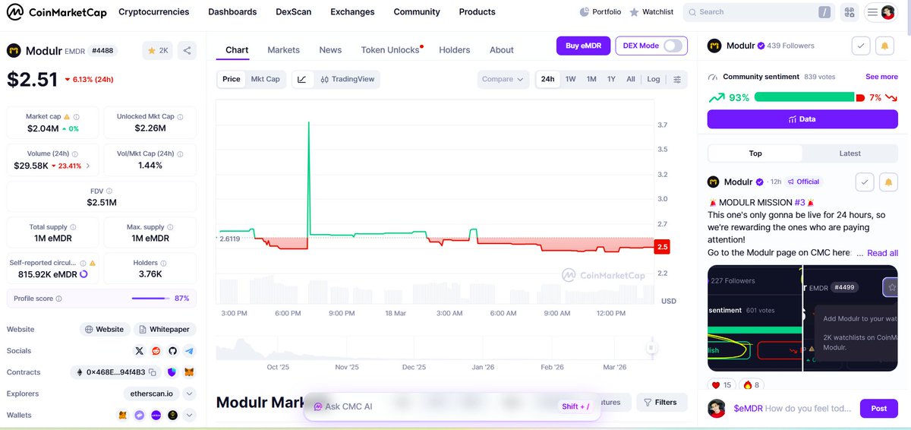911x430 pixels.
Task: Click the checkmark icon on the Modulr post
Action: click(865, 182)
